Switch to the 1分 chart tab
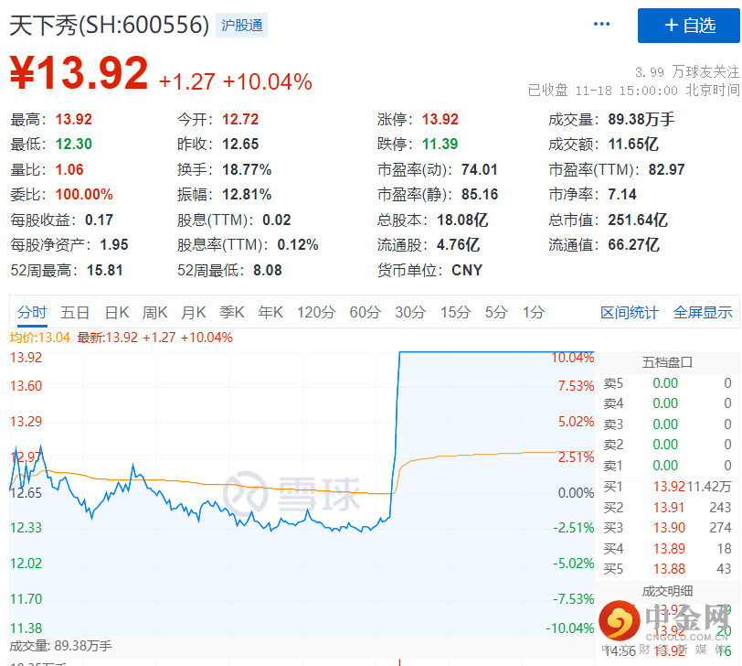 [534, 313]
